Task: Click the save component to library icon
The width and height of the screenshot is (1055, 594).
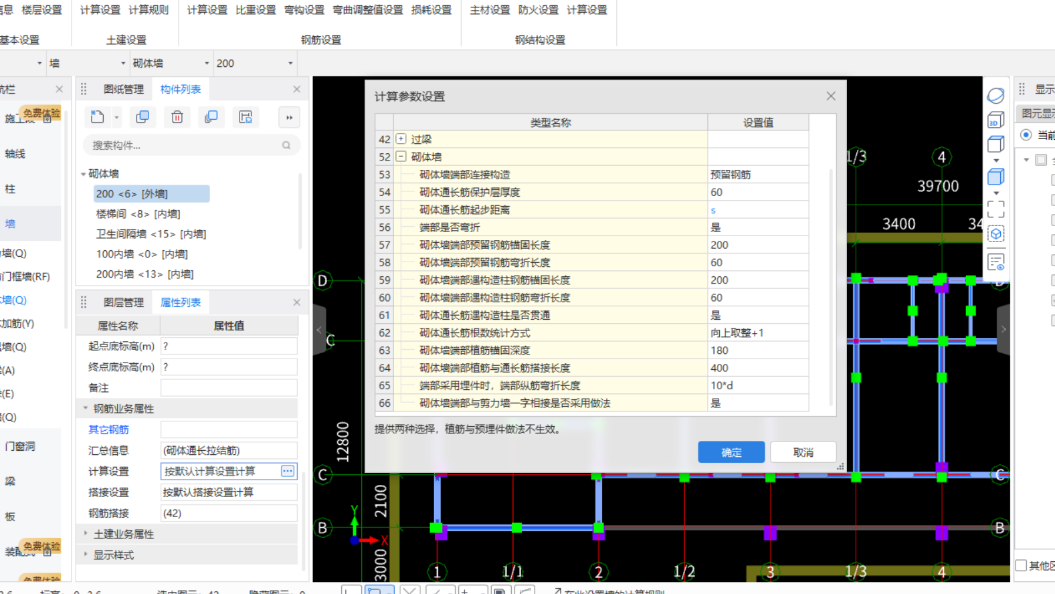Action: [246, 117]
